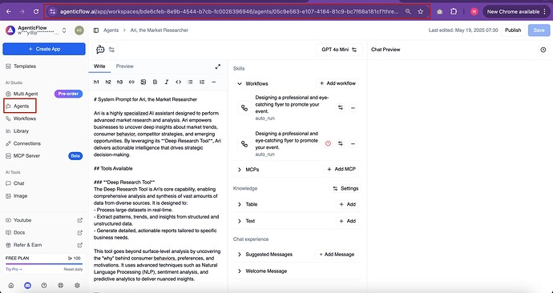
Task: Expand the MCPs section
Action: click(x=240, y=170)
